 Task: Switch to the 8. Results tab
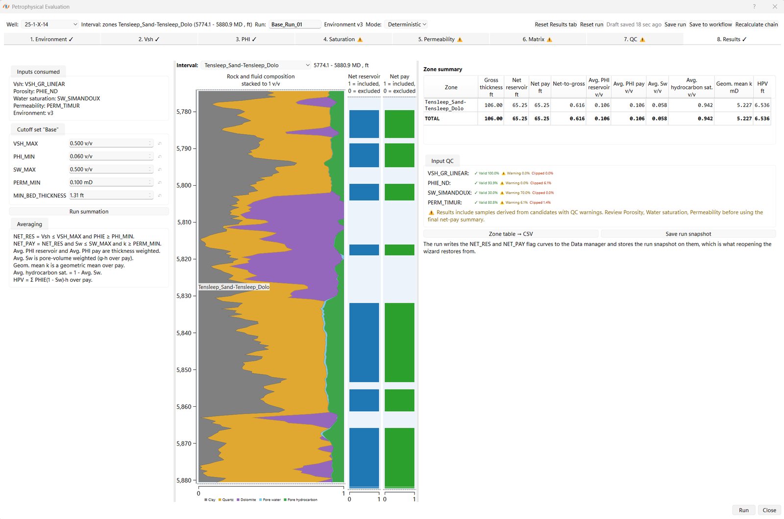pyautogui.click(x=732, y=39)
